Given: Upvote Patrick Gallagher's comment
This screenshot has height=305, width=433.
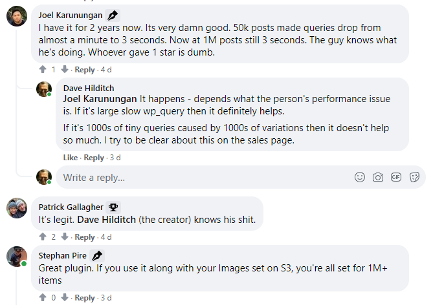Looking at the screenshot, I should click(43, 237).
